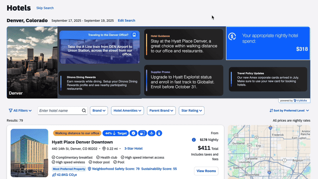Click the last blue badge icon after the fitness badge

(159, 133)
